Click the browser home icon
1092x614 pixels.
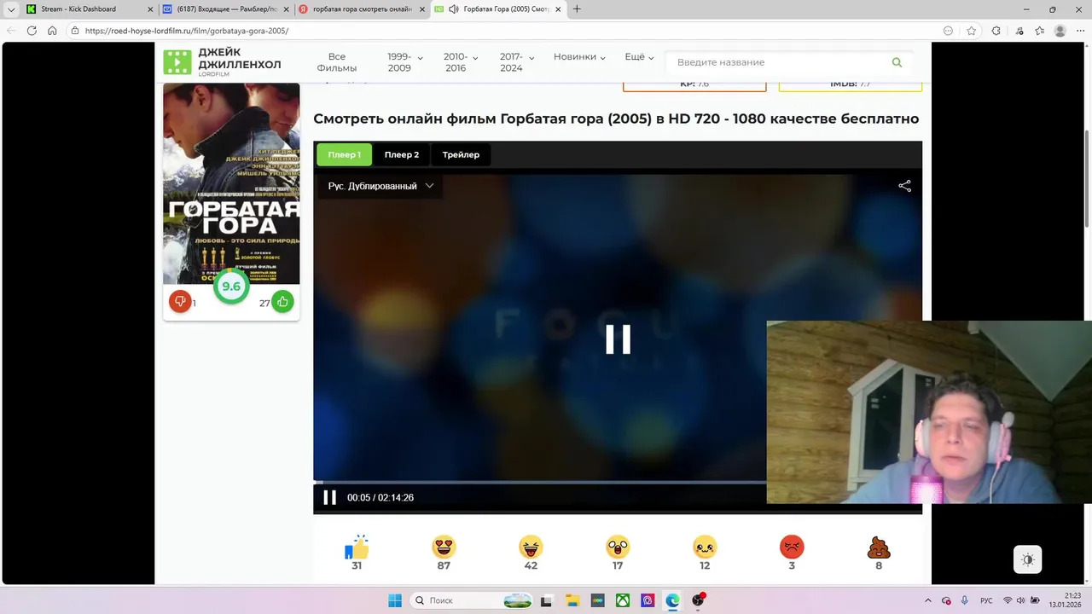point(52,31)
